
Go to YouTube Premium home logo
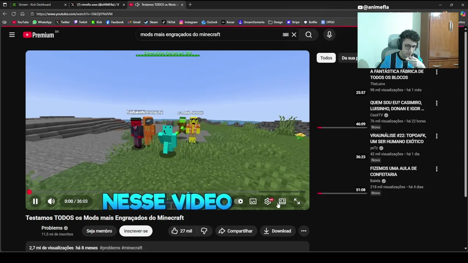pyautogui.click(x=38, y=35)
